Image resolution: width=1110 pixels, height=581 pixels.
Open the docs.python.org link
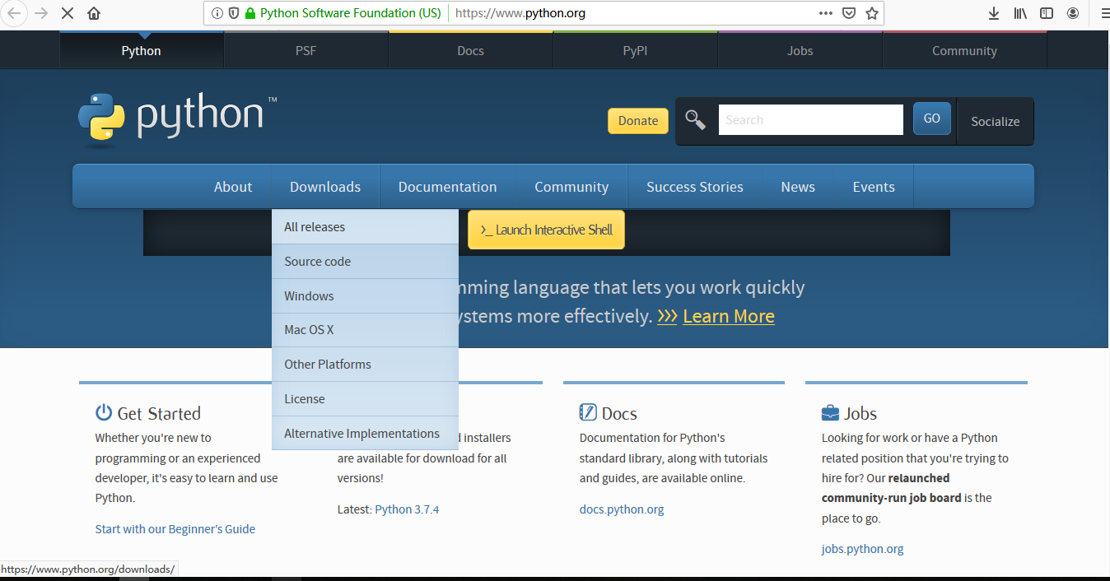622,509
